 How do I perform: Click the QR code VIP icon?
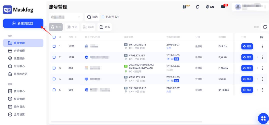click(185, 7)
